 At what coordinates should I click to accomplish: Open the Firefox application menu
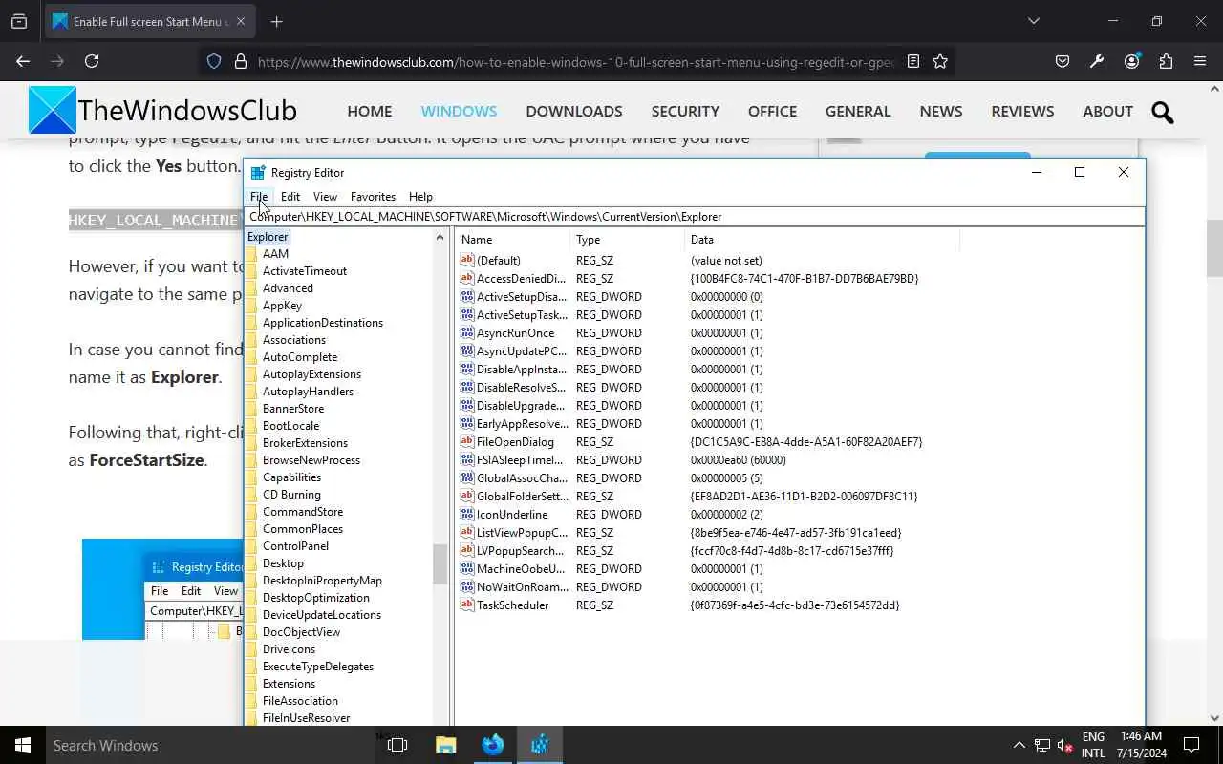click(x=1200, y=61)
